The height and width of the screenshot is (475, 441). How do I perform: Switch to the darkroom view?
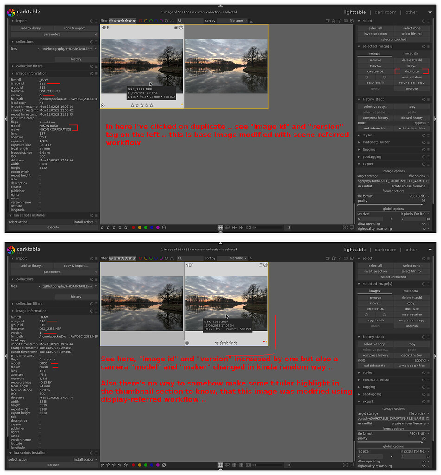(385, 12)
